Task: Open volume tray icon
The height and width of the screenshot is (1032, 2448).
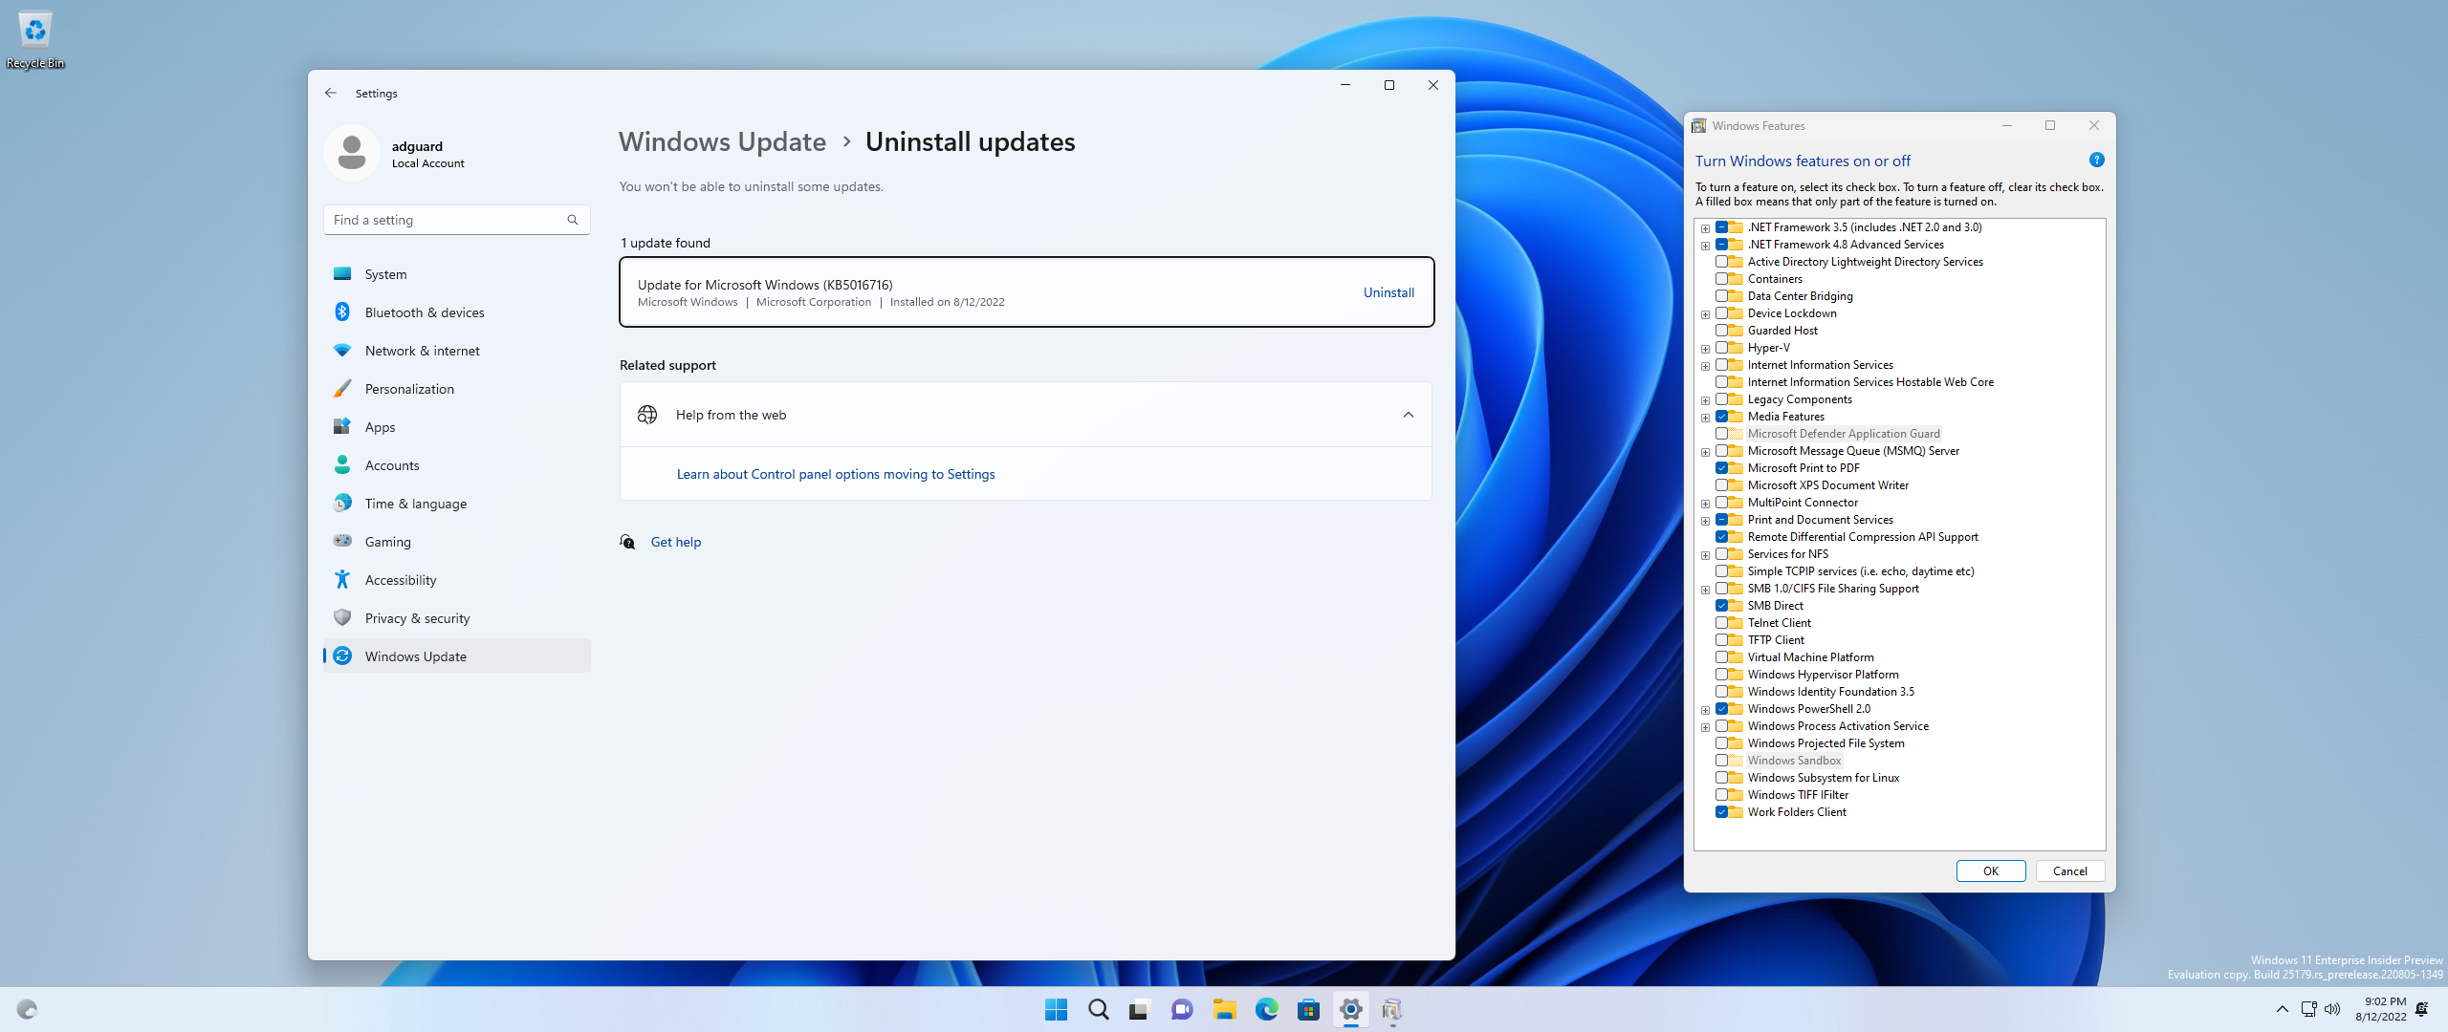Action: click(2332, 1009)
